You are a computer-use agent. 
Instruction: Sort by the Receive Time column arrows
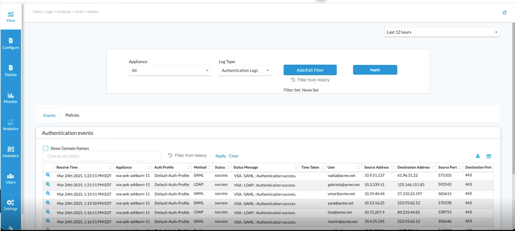coord(110,167)
